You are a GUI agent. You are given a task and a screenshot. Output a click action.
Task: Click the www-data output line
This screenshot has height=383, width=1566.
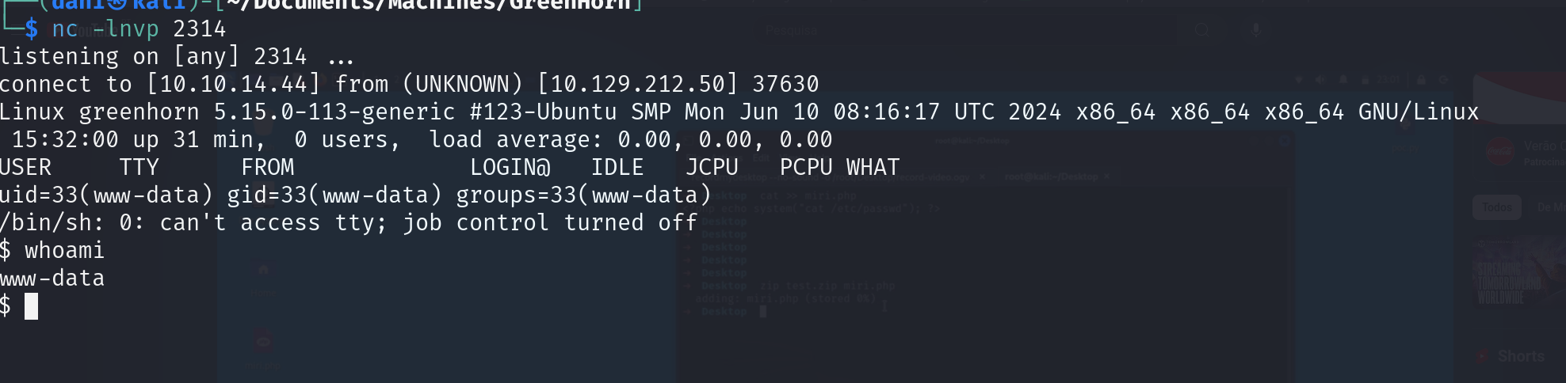tap(52, 279)
